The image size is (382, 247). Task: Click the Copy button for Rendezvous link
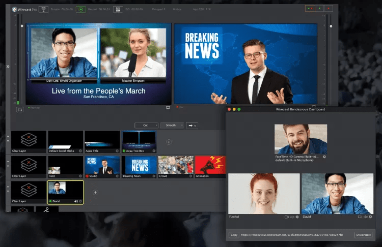click(234, 235)
